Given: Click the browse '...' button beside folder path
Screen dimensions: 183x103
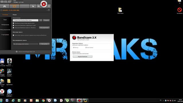Looking at the screenshot, I should (x=41, y=20).
